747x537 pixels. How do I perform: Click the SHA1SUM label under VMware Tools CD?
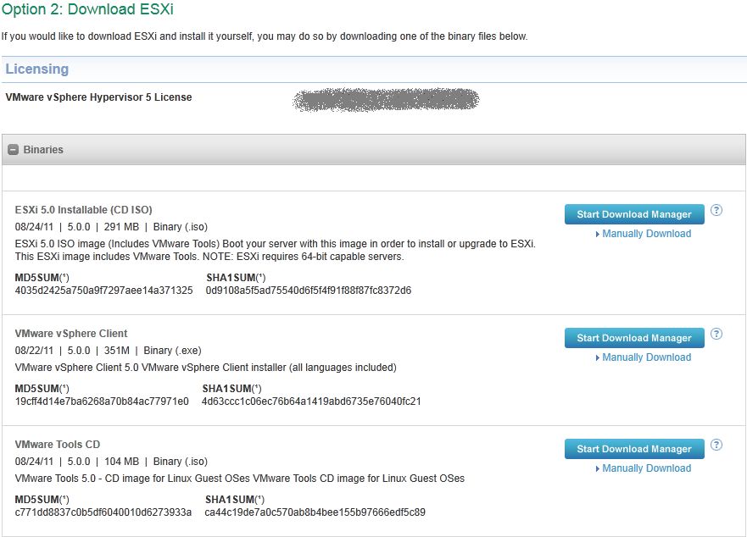234,500
